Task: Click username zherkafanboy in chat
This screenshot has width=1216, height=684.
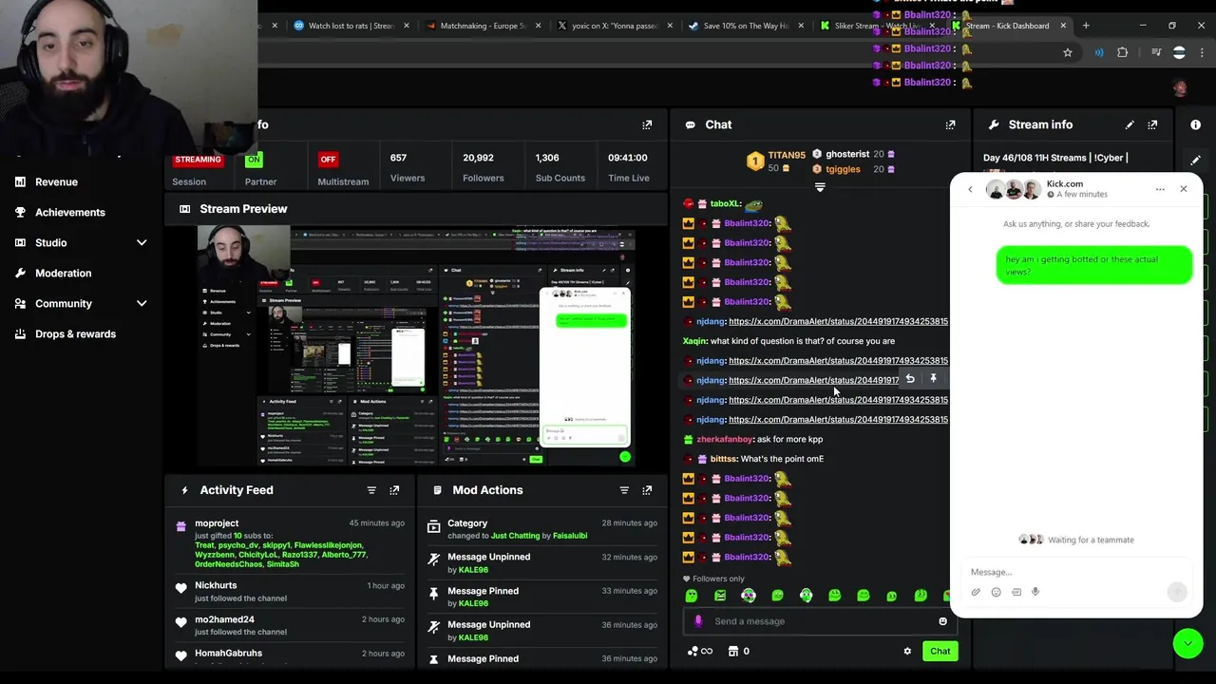Action: pos(725,439)
